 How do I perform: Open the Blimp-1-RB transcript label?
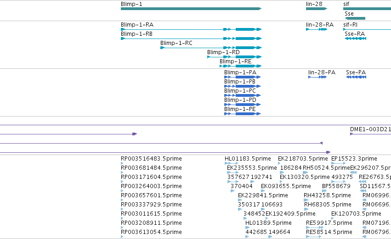tap(136, 34)
